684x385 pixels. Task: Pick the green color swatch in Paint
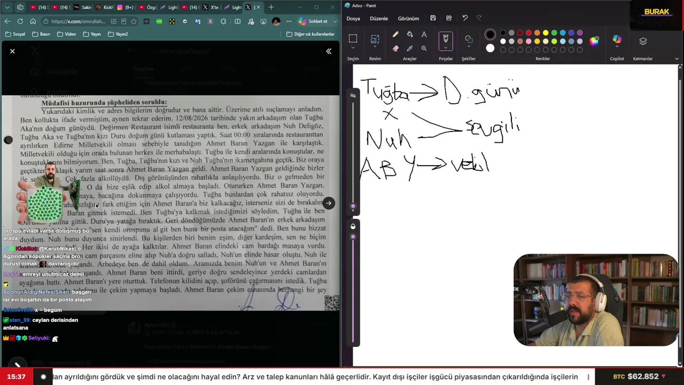(554, 33)
